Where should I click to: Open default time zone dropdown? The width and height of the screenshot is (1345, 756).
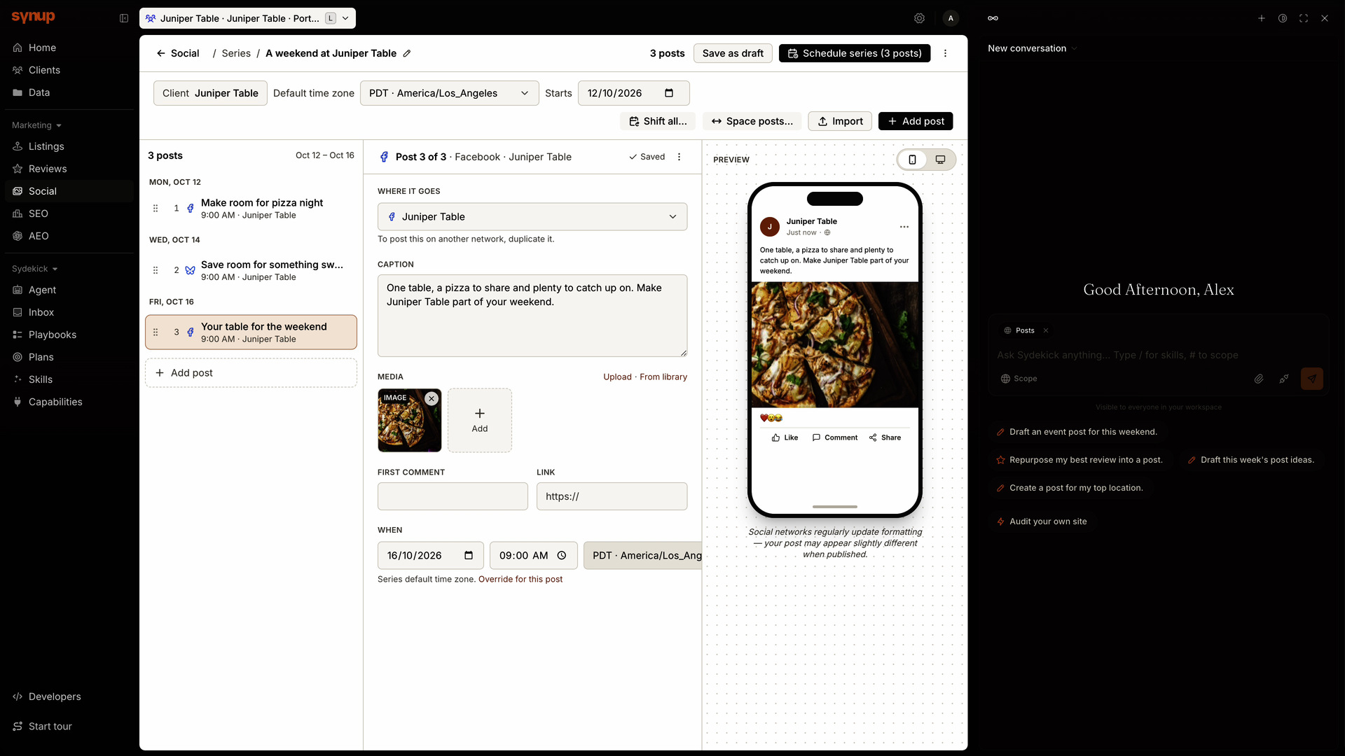pos(449,93)
